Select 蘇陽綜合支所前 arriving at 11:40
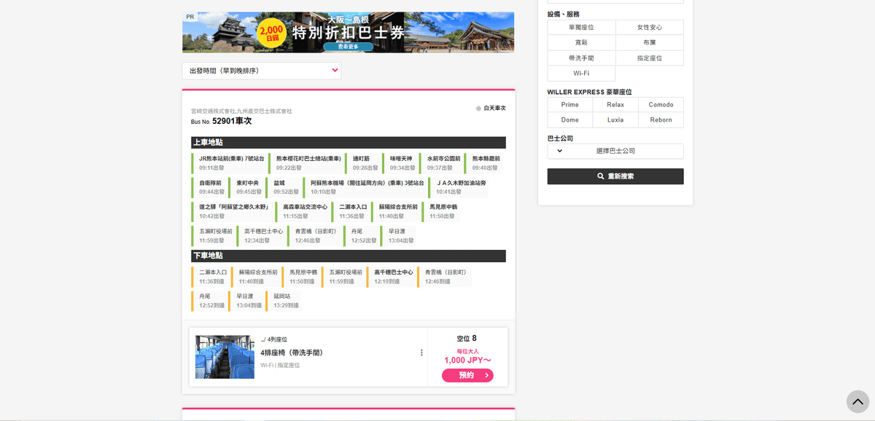 click(x=257, y=276)
